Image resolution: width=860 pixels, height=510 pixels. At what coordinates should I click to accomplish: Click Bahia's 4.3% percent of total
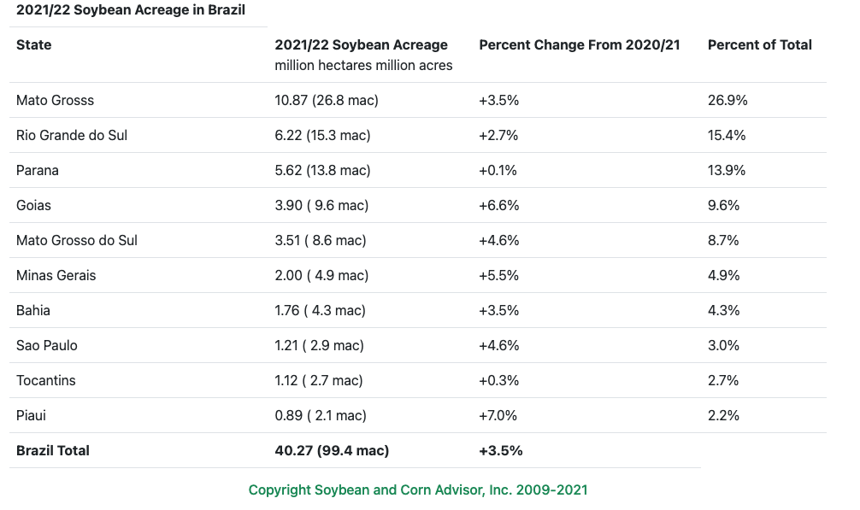point(723,311)
